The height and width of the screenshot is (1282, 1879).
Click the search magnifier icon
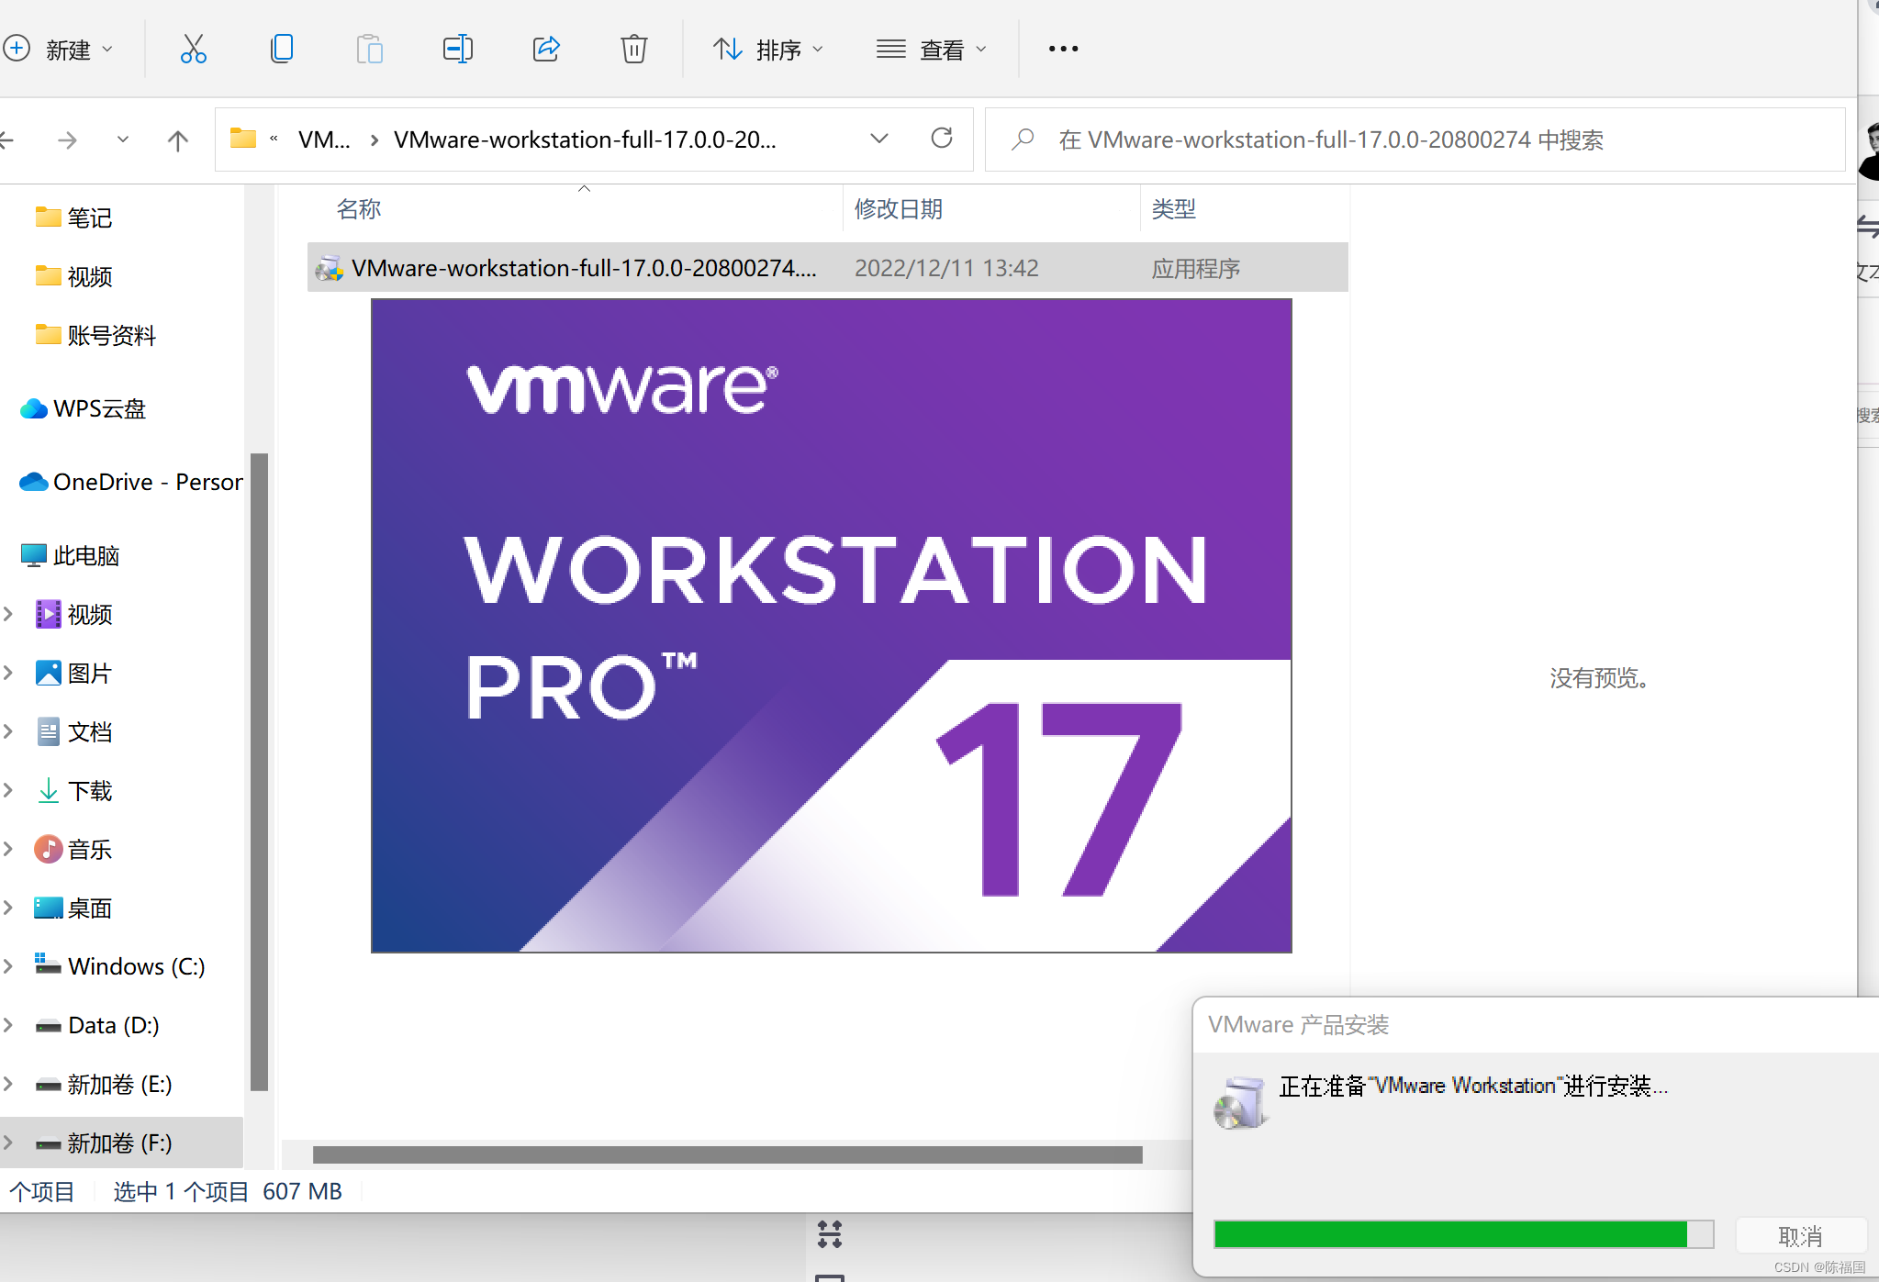tap(1023, 139)
